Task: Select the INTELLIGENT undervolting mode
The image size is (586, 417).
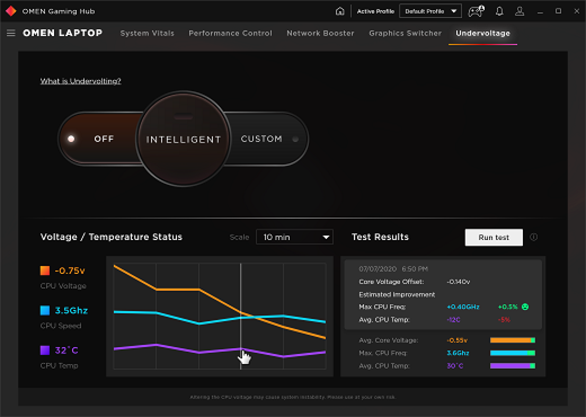Action: pyautogui.click(x=183, y=139)
